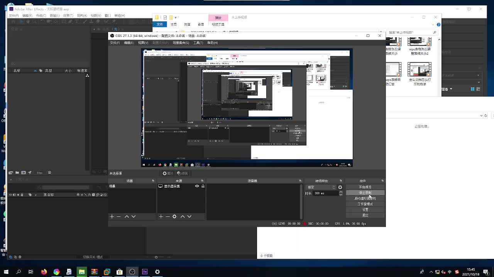
Task: Increase transition duration with the up stepper arrow
Action: (x=341, y=192)
